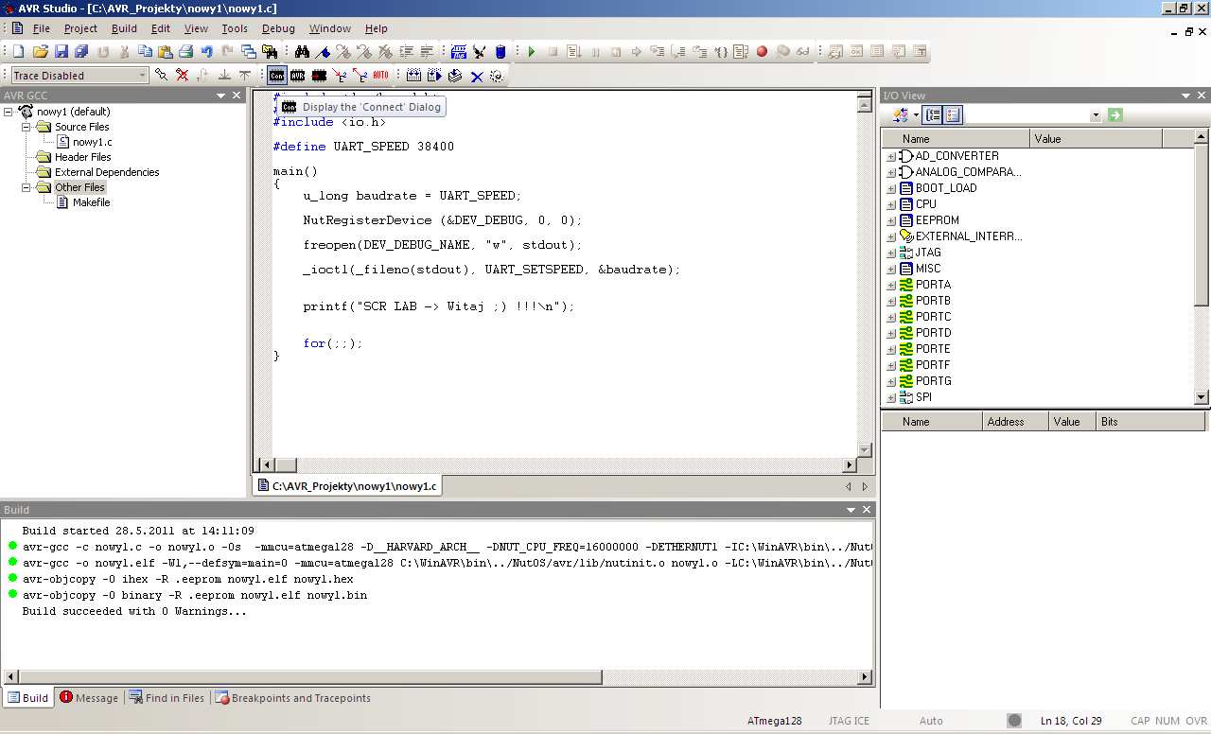Click the Display Connect Dialog 'Con' icon
The image size is (1211, 734).
click(277, 76)
